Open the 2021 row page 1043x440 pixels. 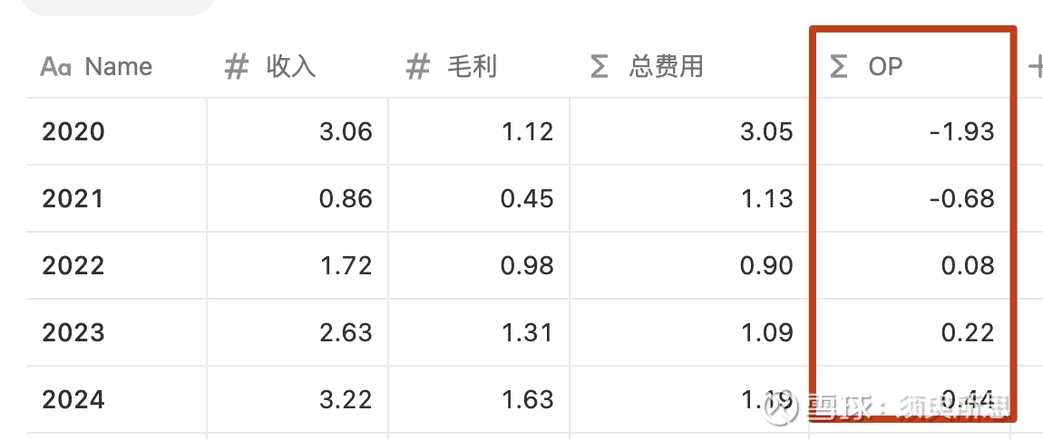tap(73, 199)
